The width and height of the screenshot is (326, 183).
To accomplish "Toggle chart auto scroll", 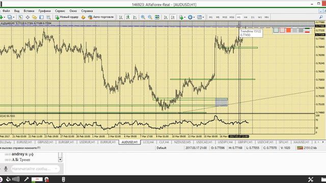I will click(x=166, y=17).
